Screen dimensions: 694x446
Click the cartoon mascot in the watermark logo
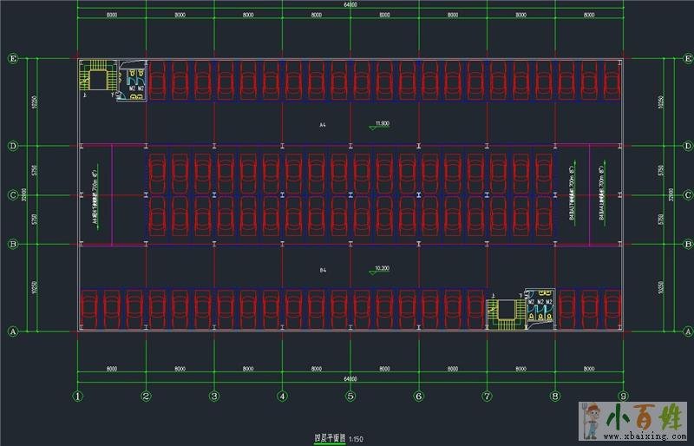[x=592, y=420]
